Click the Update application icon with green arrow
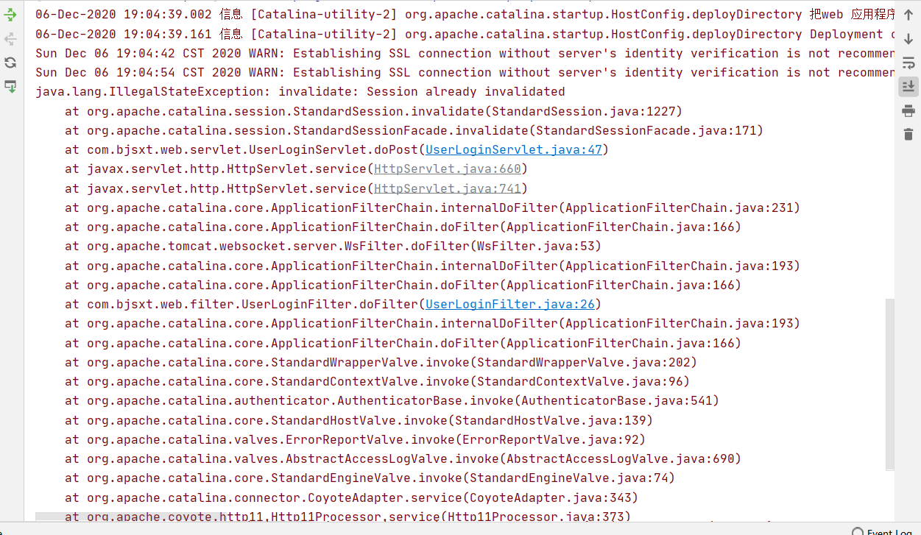 pos(10,86)
